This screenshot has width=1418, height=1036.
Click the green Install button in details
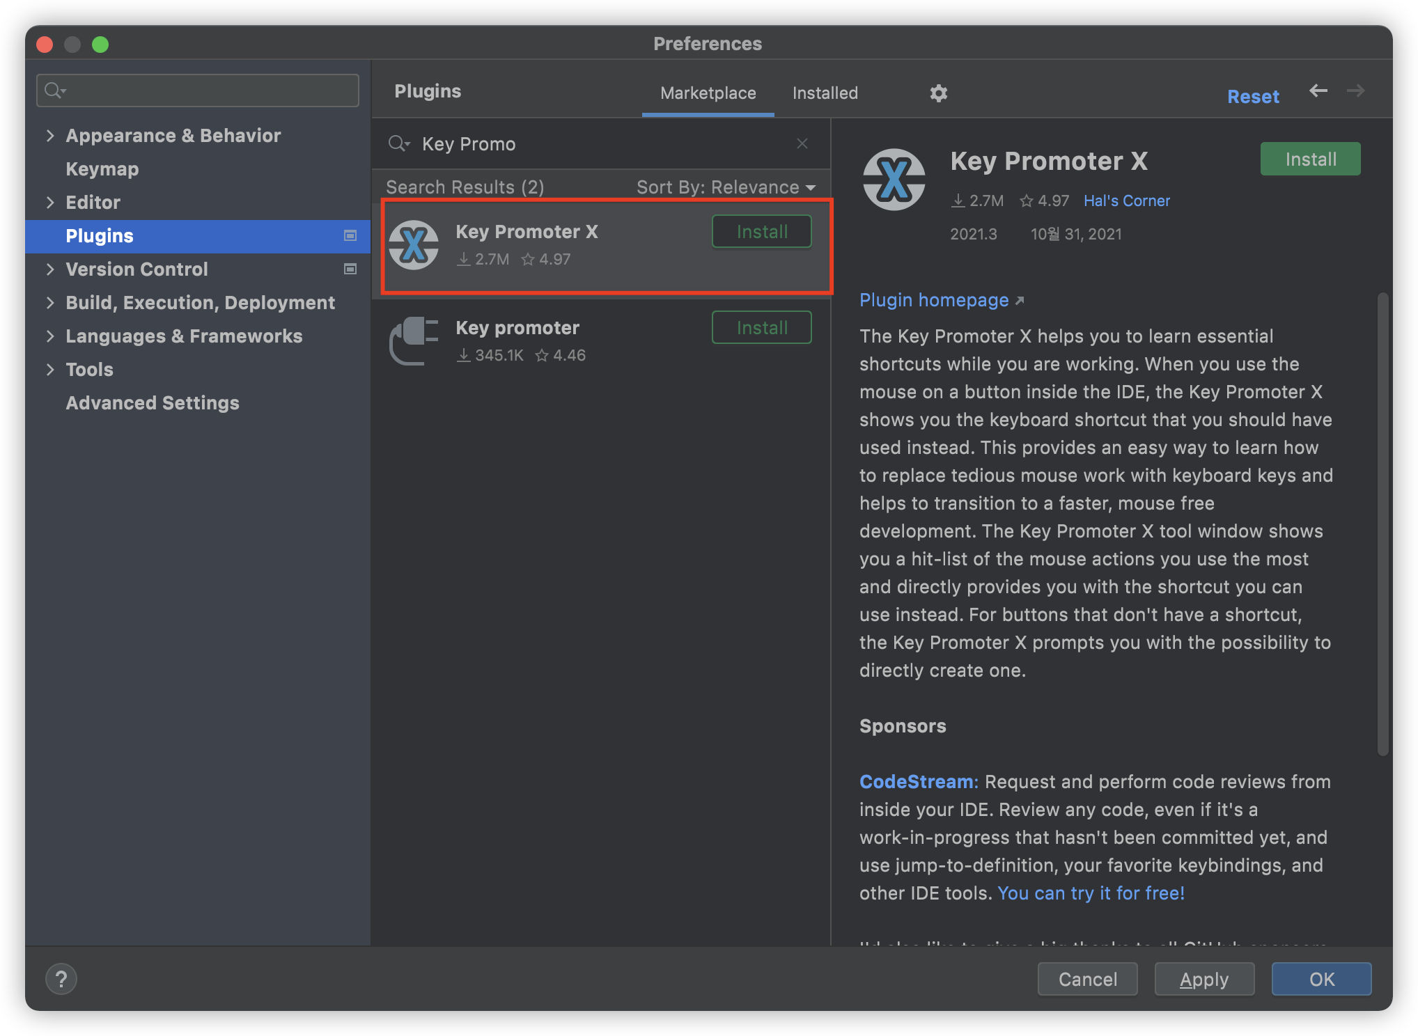[x=1310, y=159]
